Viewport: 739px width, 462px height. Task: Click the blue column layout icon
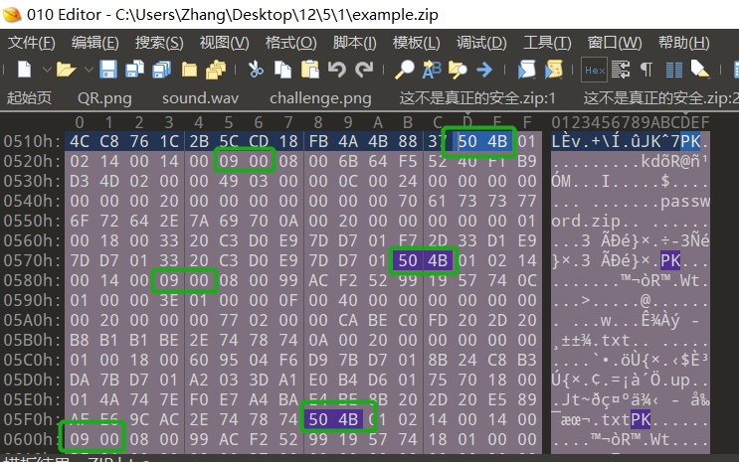coord(674,70)
